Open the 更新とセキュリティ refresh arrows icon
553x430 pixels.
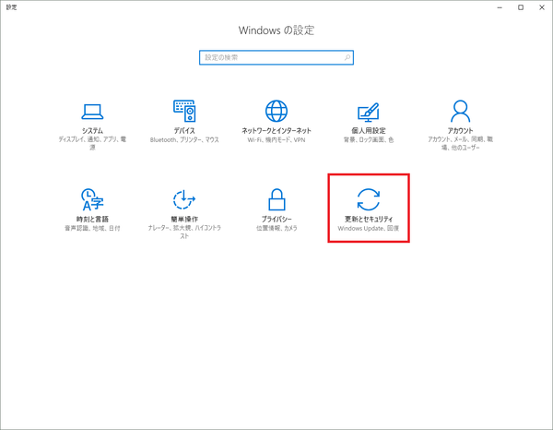(x=368, y=199)
